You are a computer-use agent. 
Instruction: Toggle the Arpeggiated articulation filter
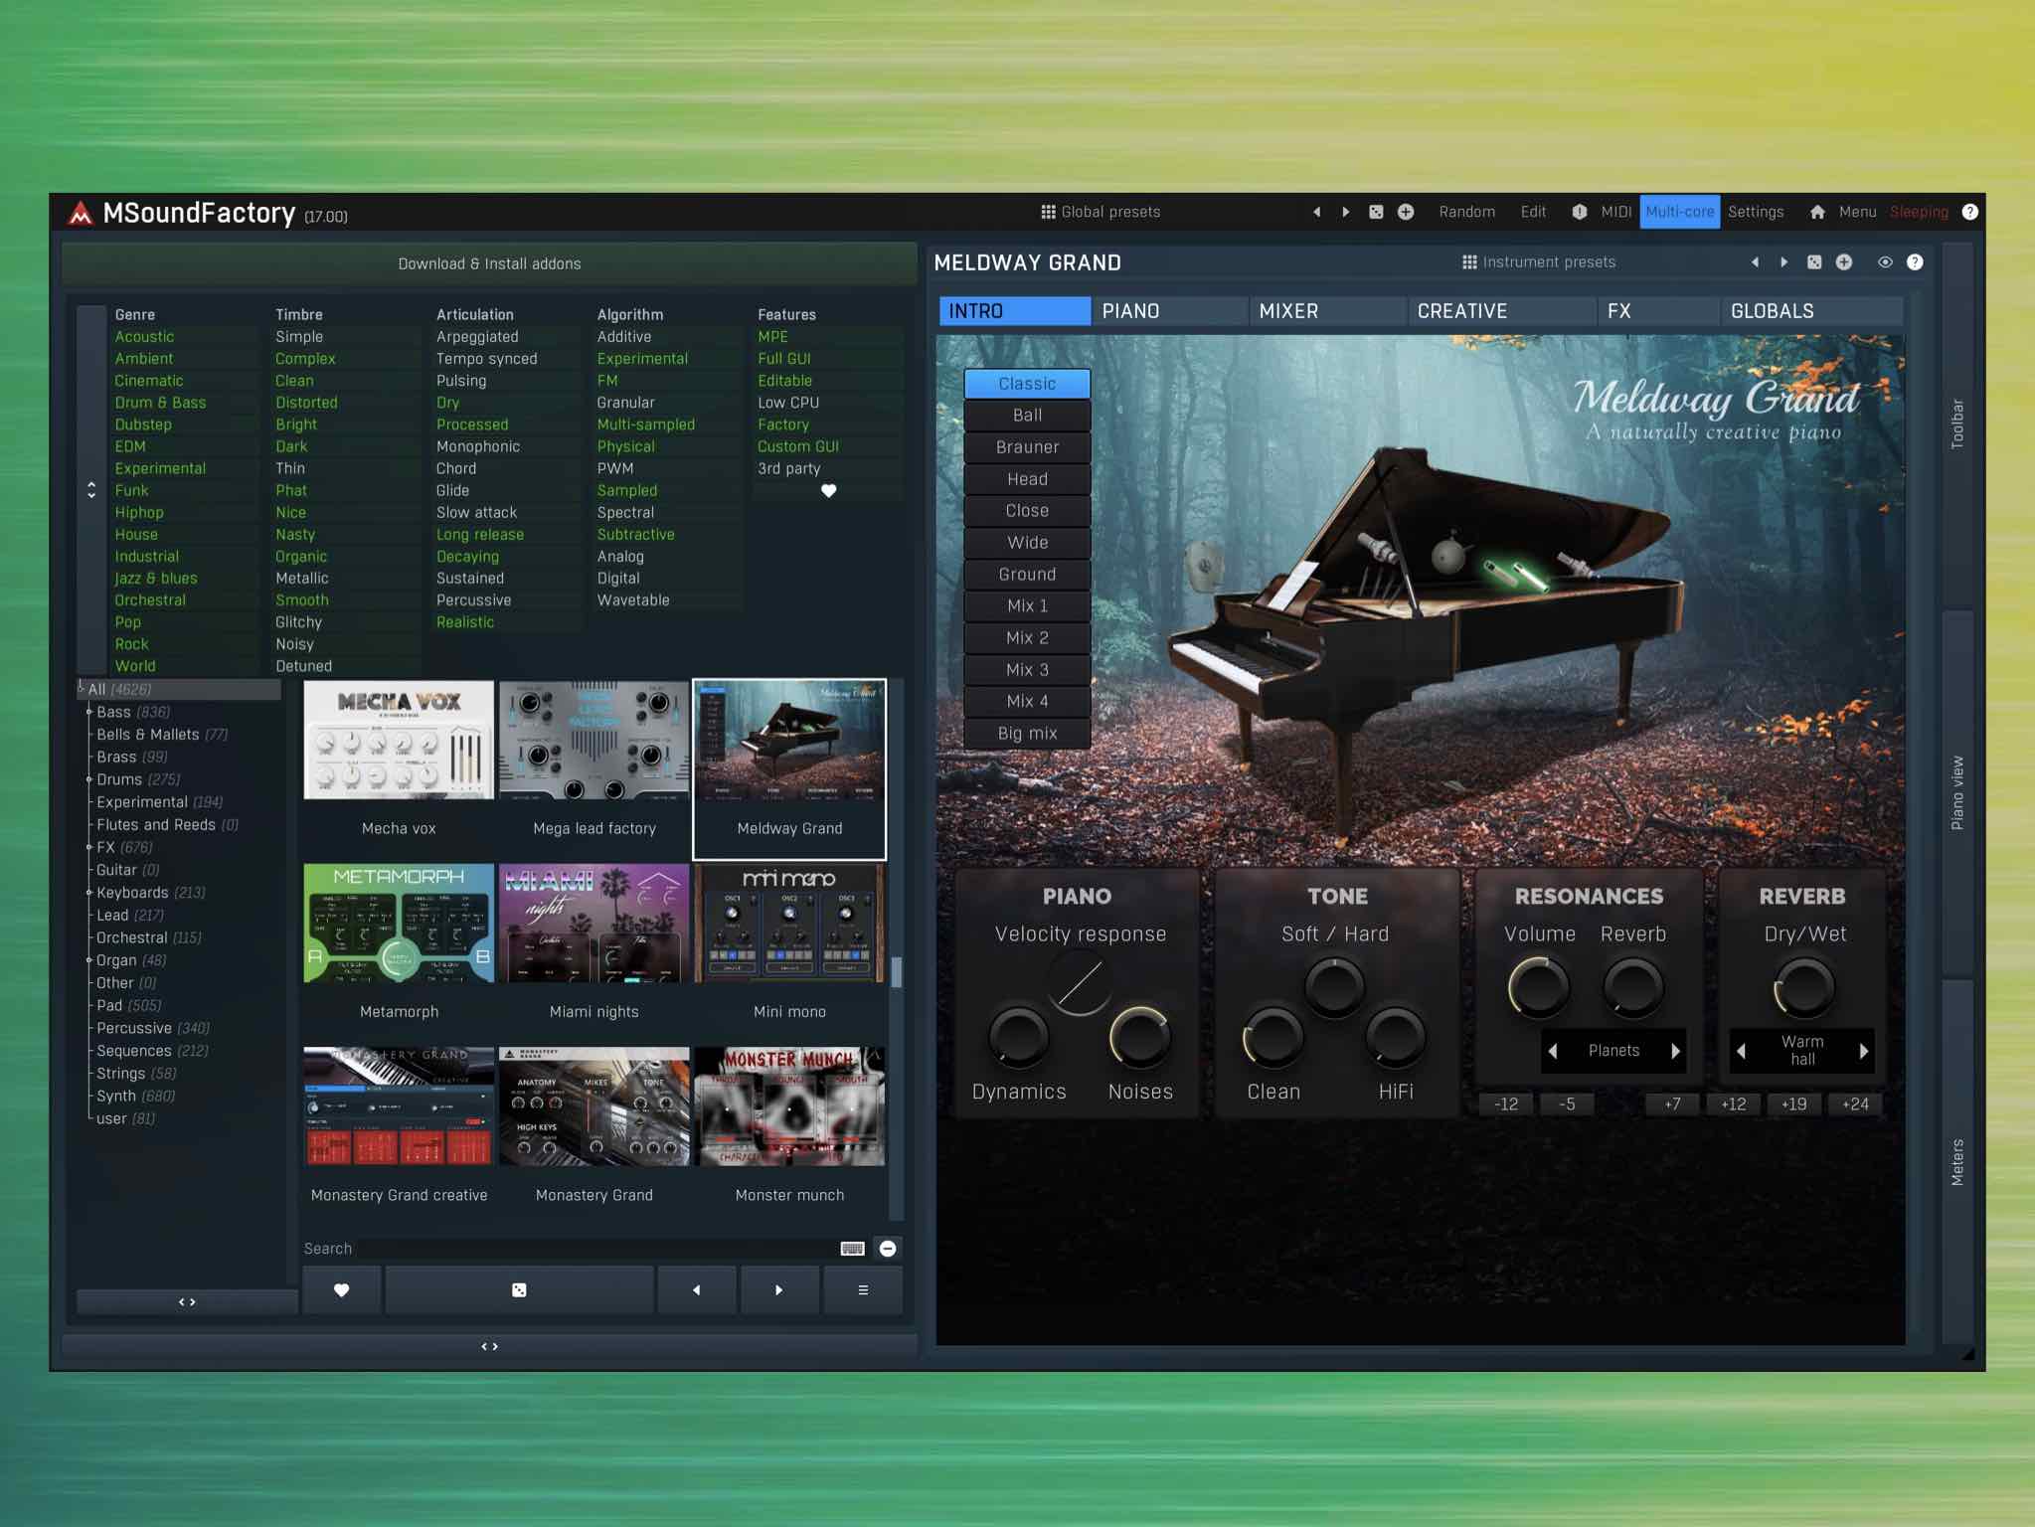coord(477,337)
